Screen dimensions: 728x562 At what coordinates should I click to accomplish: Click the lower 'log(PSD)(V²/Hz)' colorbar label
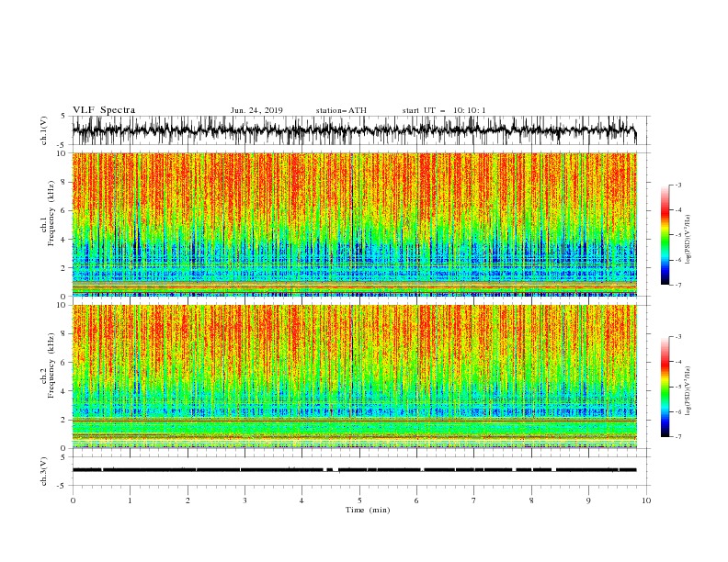(x=688, y=391)
